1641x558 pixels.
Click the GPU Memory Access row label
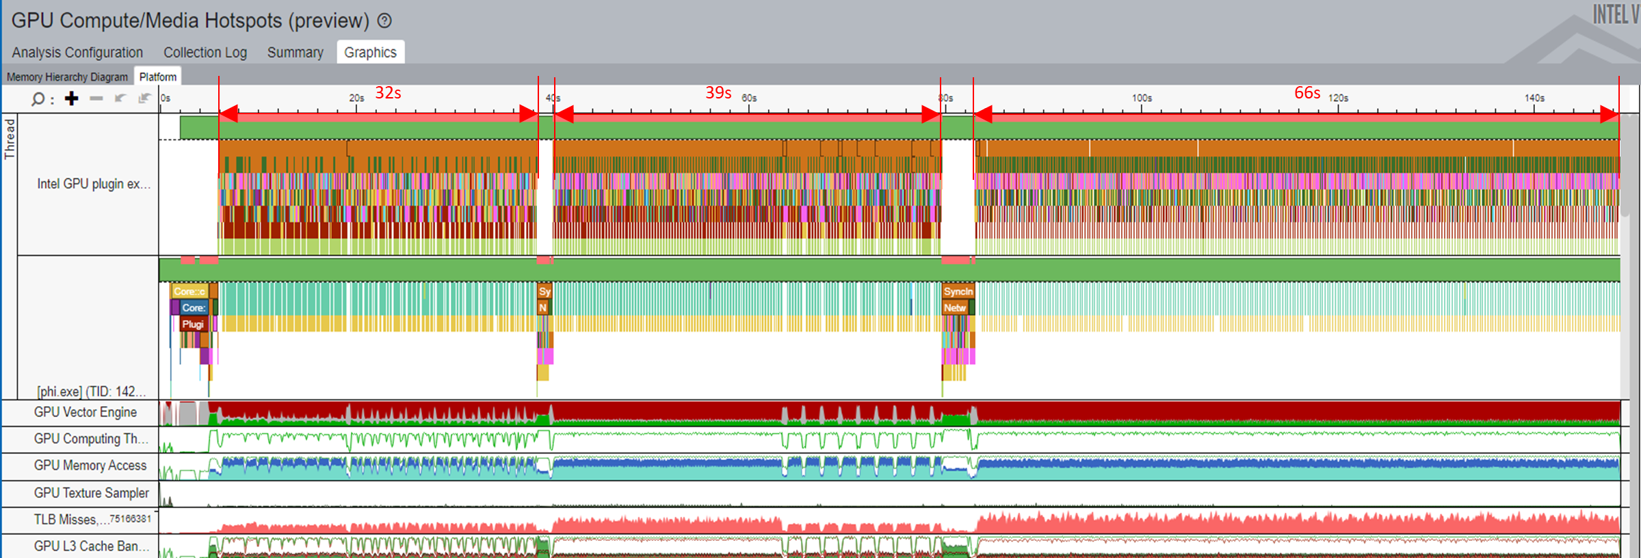click(x=90, y=466)
